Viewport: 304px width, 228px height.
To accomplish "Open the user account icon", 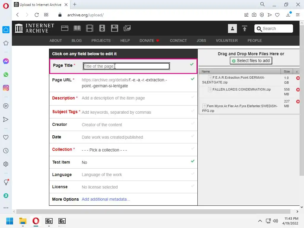I will pos(232,28).
